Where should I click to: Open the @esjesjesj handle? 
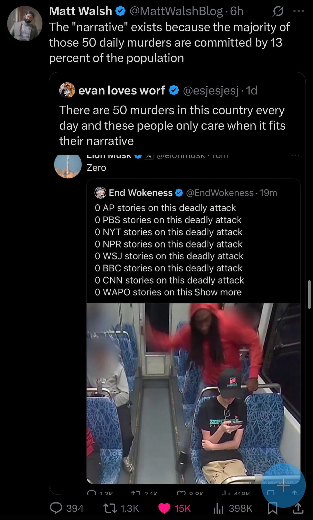(211, 90)
